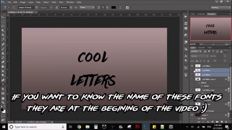Viewport: 232px width, 130px height.
Task: Show the cool letters copy 2 layer
Action: pyautogui.click(x=192, y=79)
